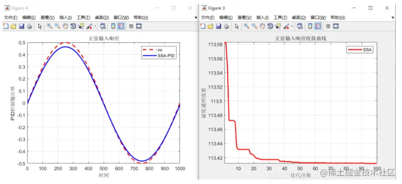This screenshot has width=402, height=184.
Task: Open 文件(F) menu in Figure 3
Action: 208,18
